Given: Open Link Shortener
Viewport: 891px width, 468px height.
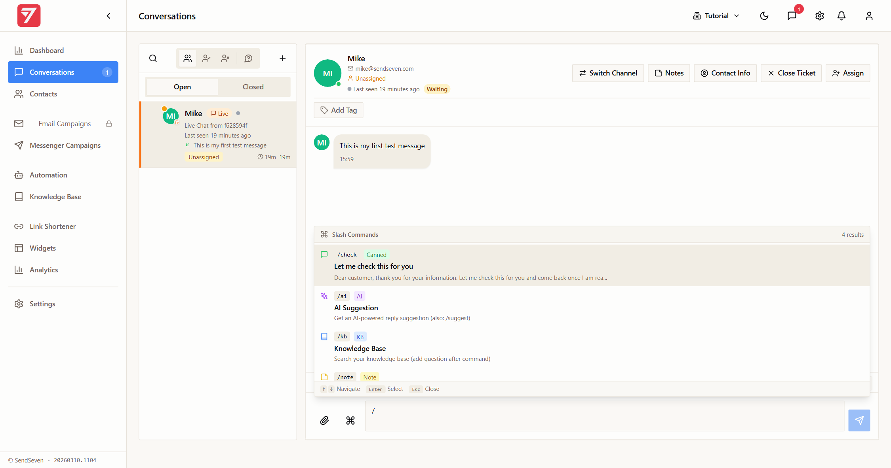Looking at the screenshot, I should point(63,226).
